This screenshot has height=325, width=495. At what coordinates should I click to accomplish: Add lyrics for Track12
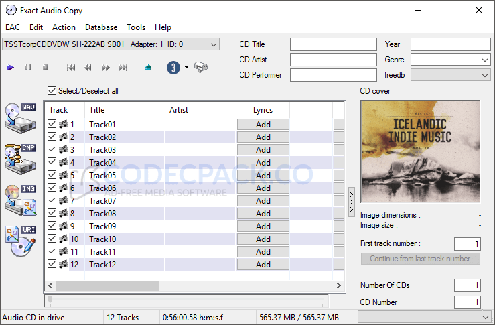[263, 265]
